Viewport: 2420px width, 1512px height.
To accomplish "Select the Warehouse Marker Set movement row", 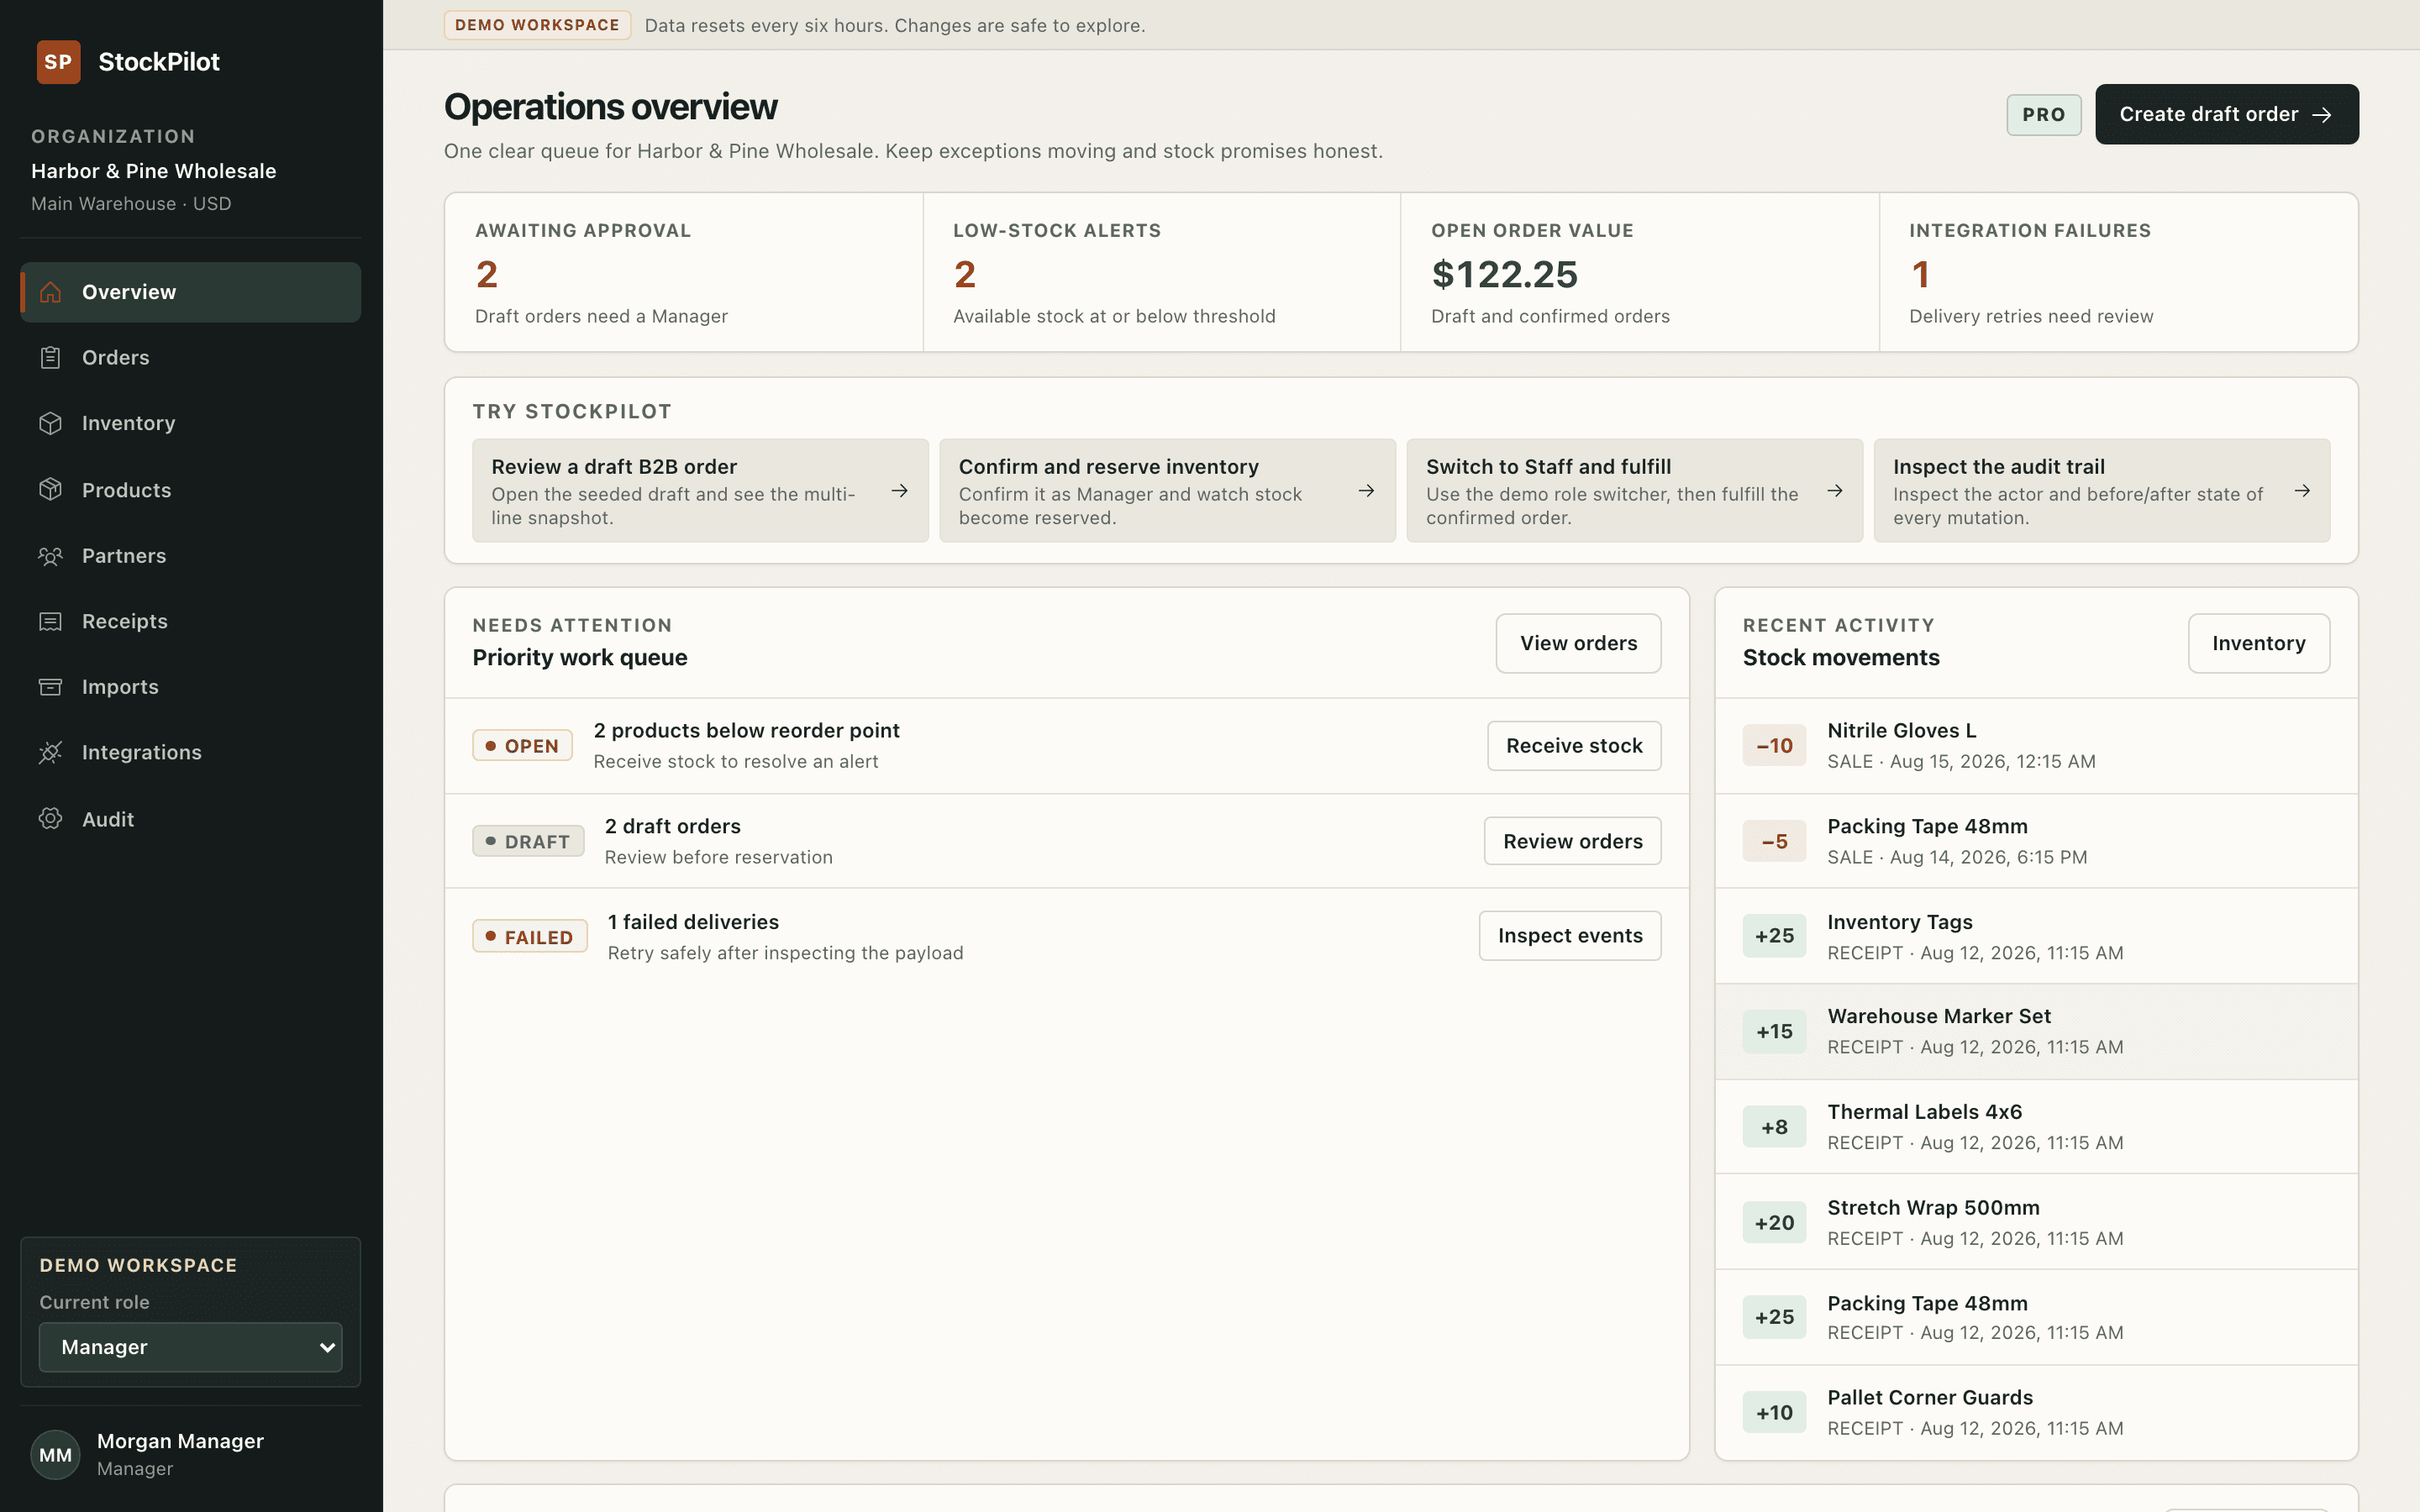I will [2036, 1032].
